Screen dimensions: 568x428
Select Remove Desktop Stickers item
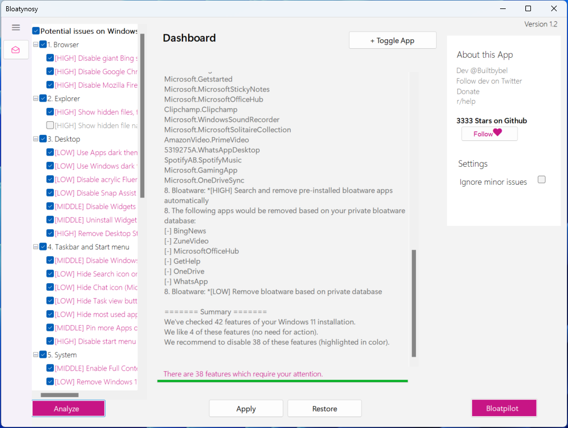click(x=96, y=234)
